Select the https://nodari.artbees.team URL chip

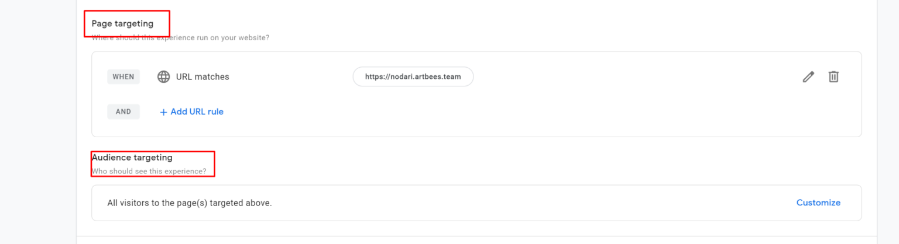(x=413, y=76)
